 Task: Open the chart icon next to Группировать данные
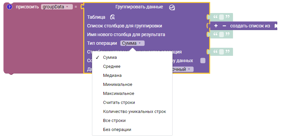pos(172,7)
